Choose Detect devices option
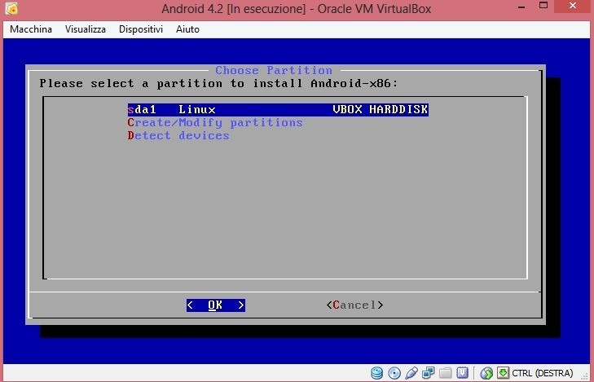594x382 pixels. click(178, 135)
